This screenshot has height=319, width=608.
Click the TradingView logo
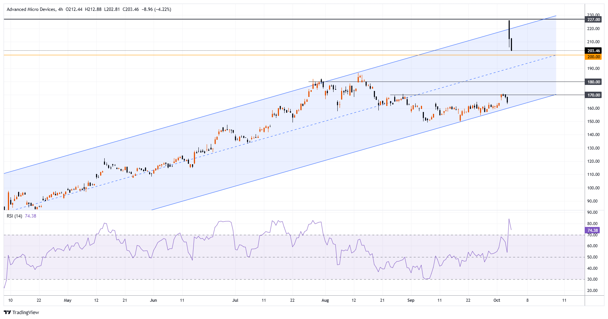pos(21,312)
